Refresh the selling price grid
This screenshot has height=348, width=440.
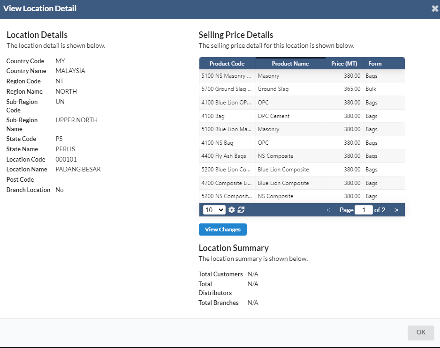241,209
